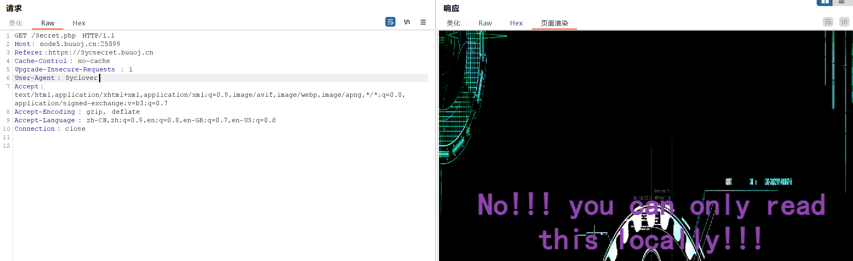Click the 请求 panel title

[14, 8]
